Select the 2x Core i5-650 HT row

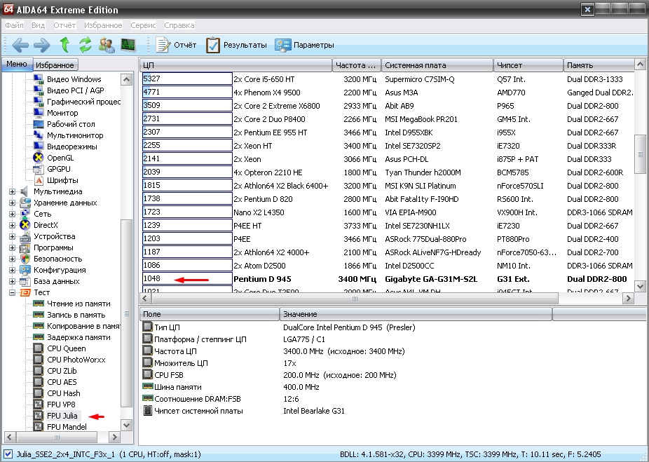tap(388, 79)
